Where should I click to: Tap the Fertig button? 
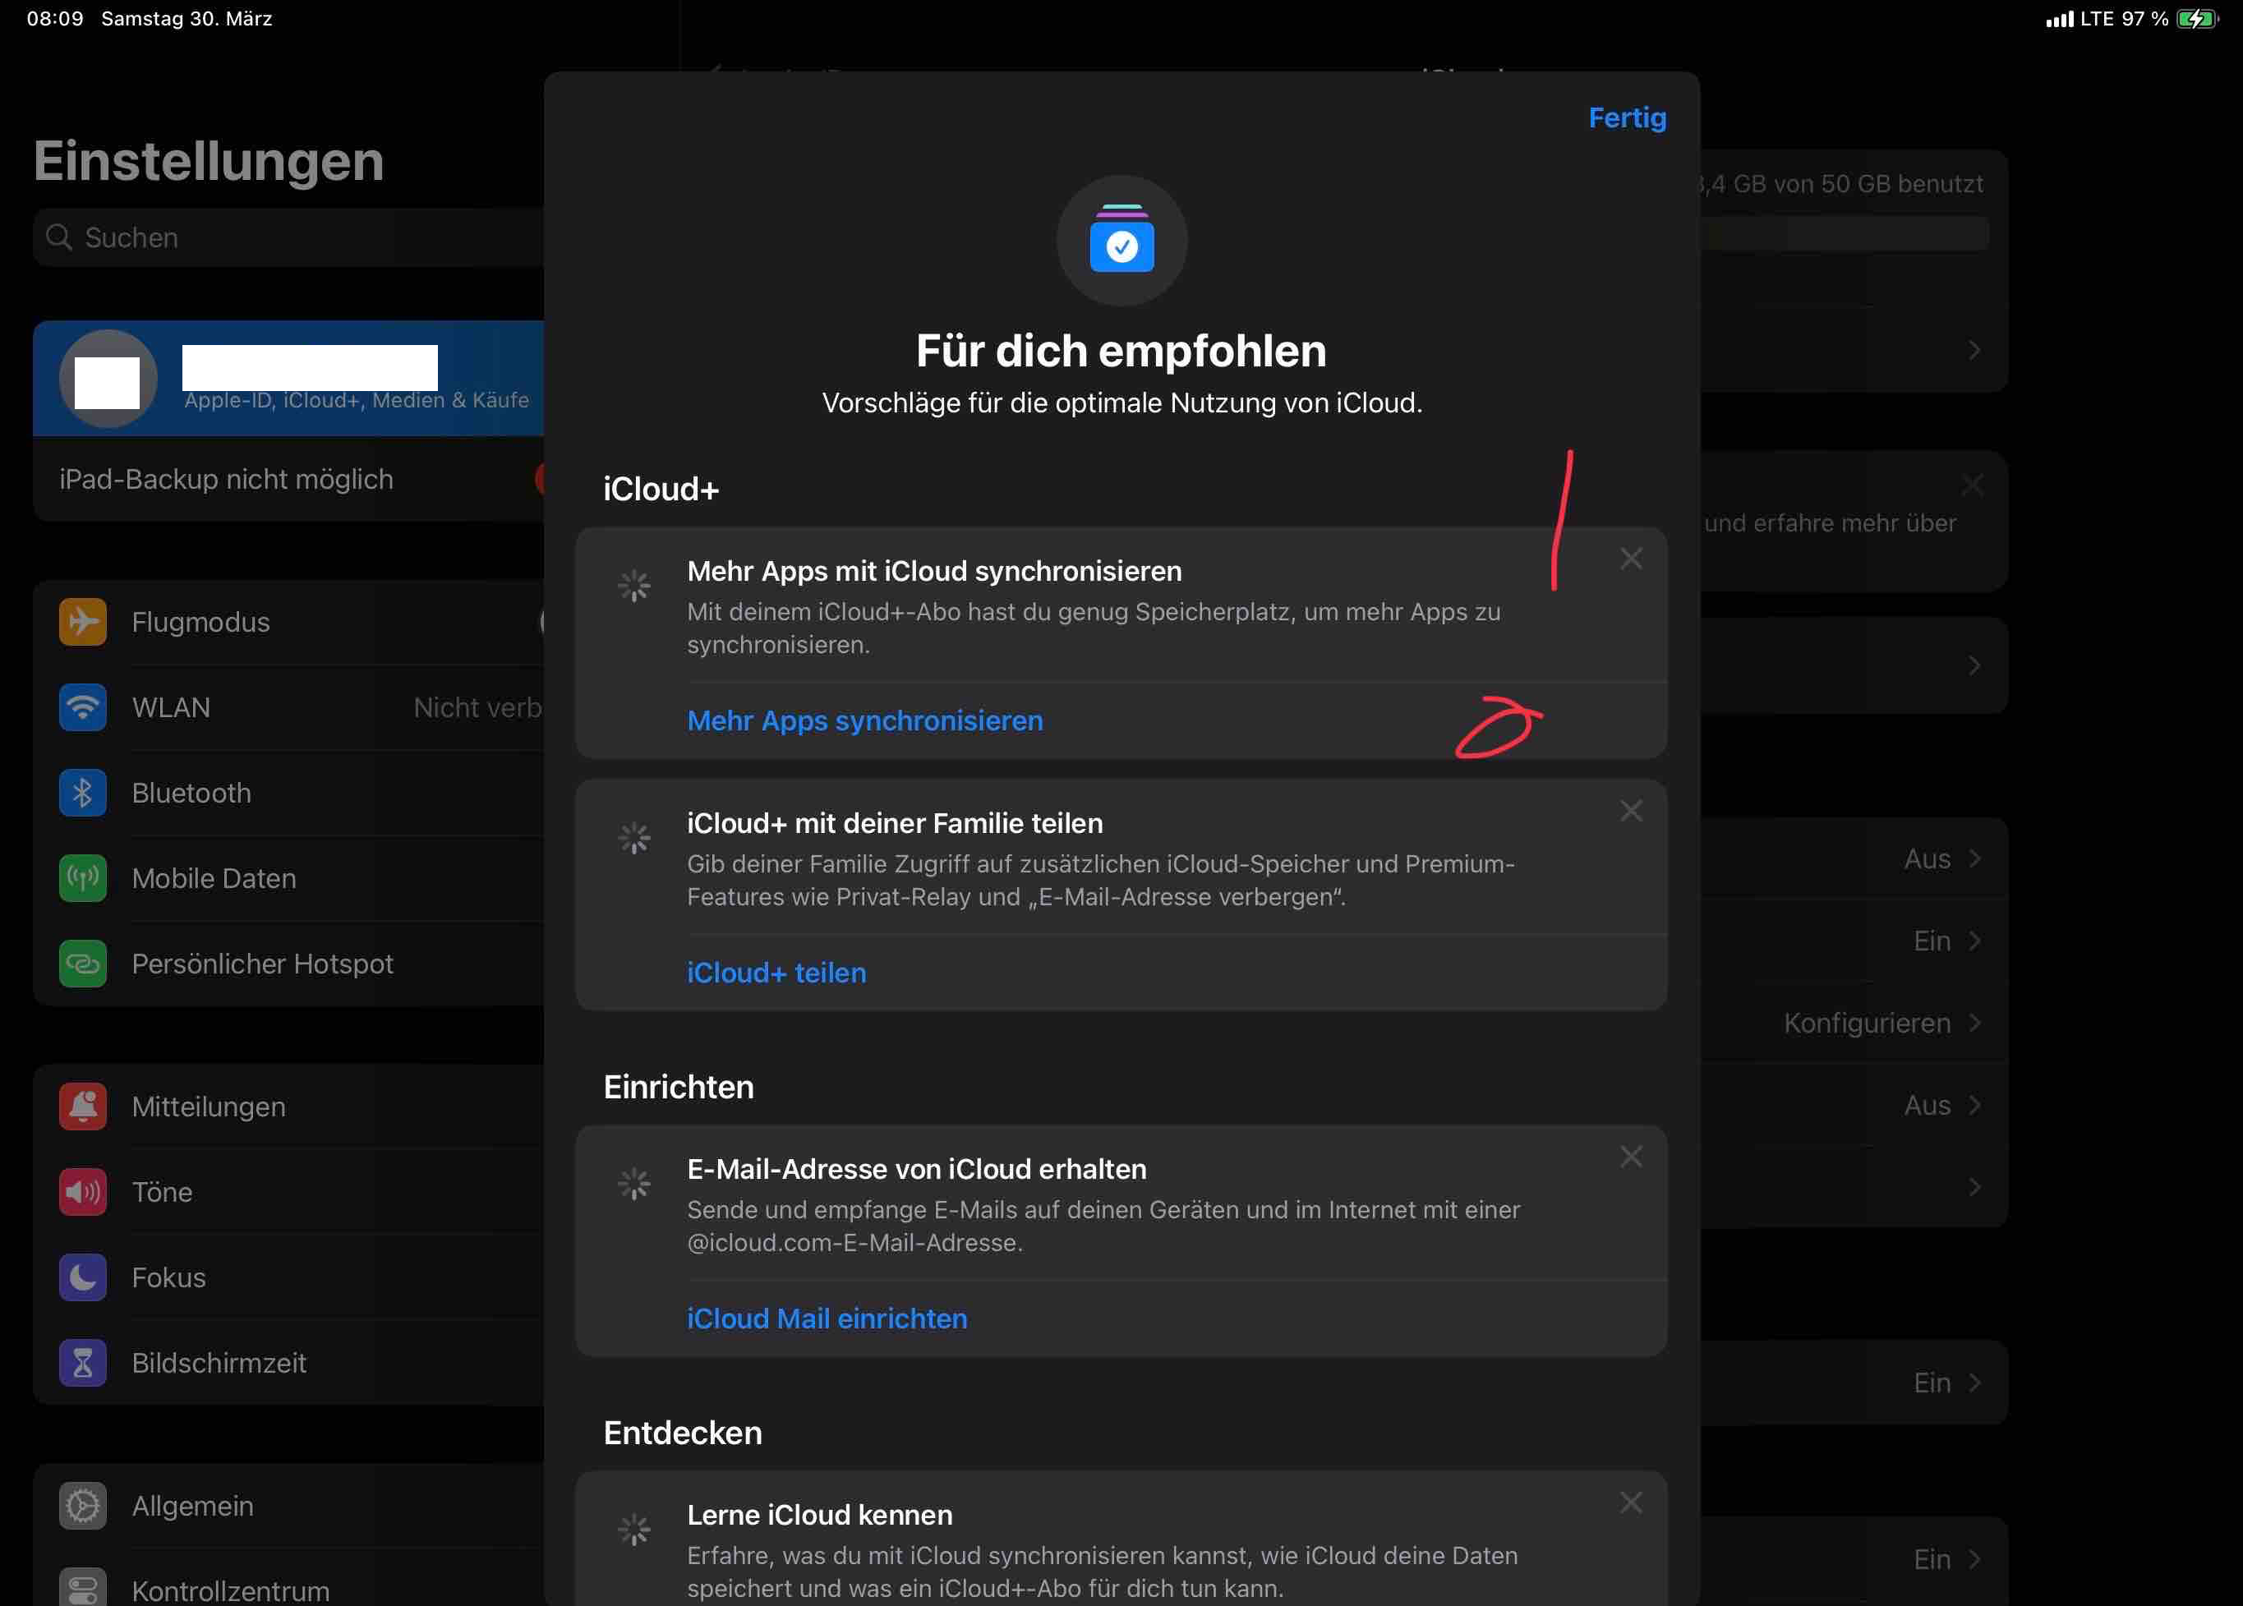[x=1627, y=117]
